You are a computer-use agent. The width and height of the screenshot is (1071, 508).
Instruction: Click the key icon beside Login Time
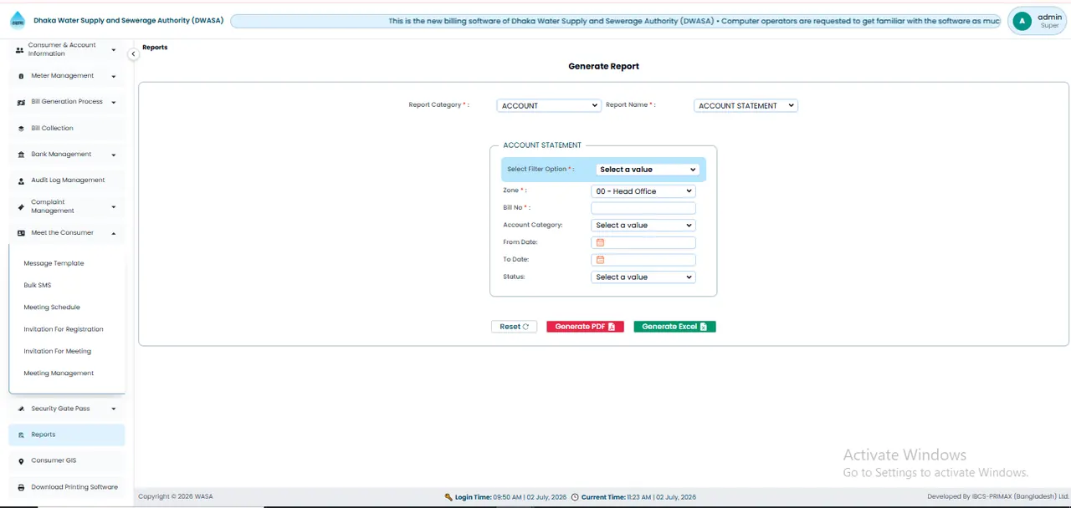coord(449,497)
